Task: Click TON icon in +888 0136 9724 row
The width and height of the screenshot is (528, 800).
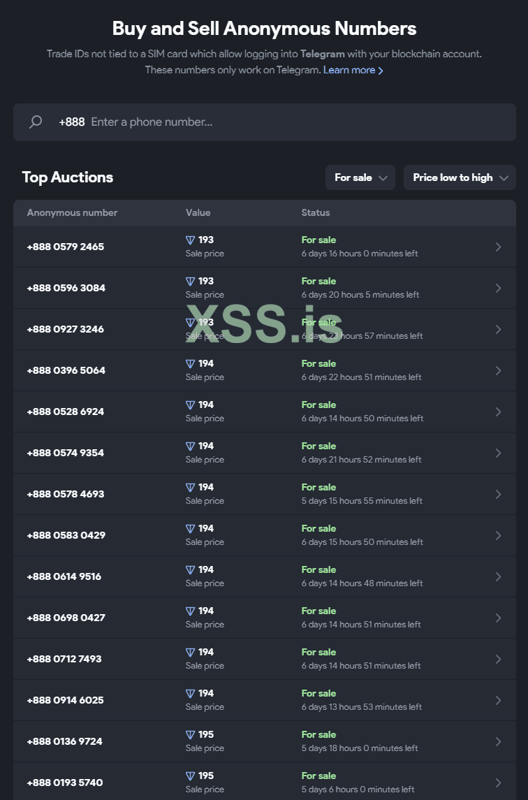Action: [190, 735]
